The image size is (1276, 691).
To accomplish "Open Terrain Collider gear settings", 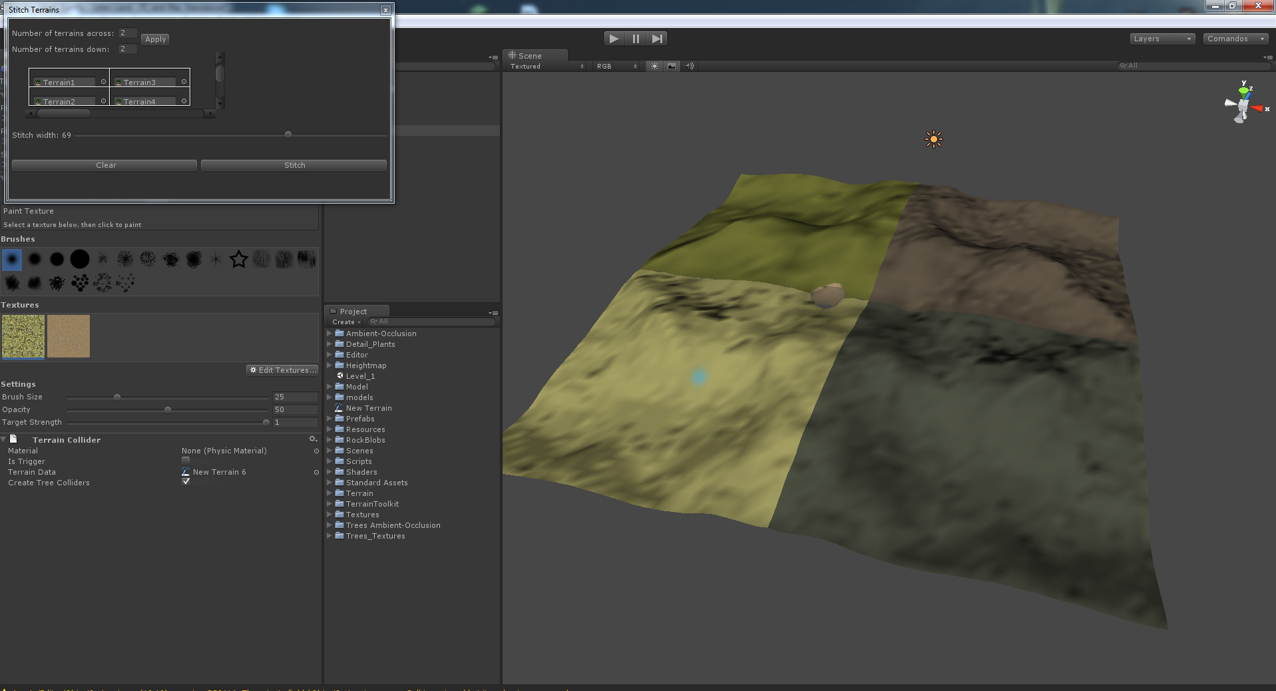I will [313, 439].
